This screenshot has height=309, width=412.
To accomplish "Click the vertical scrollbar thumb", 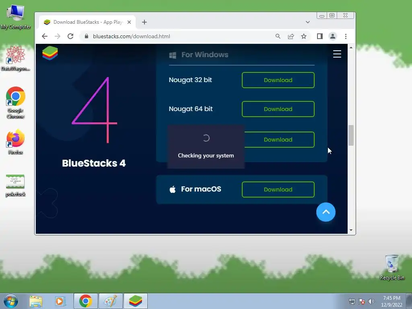I will coord(351,135).
